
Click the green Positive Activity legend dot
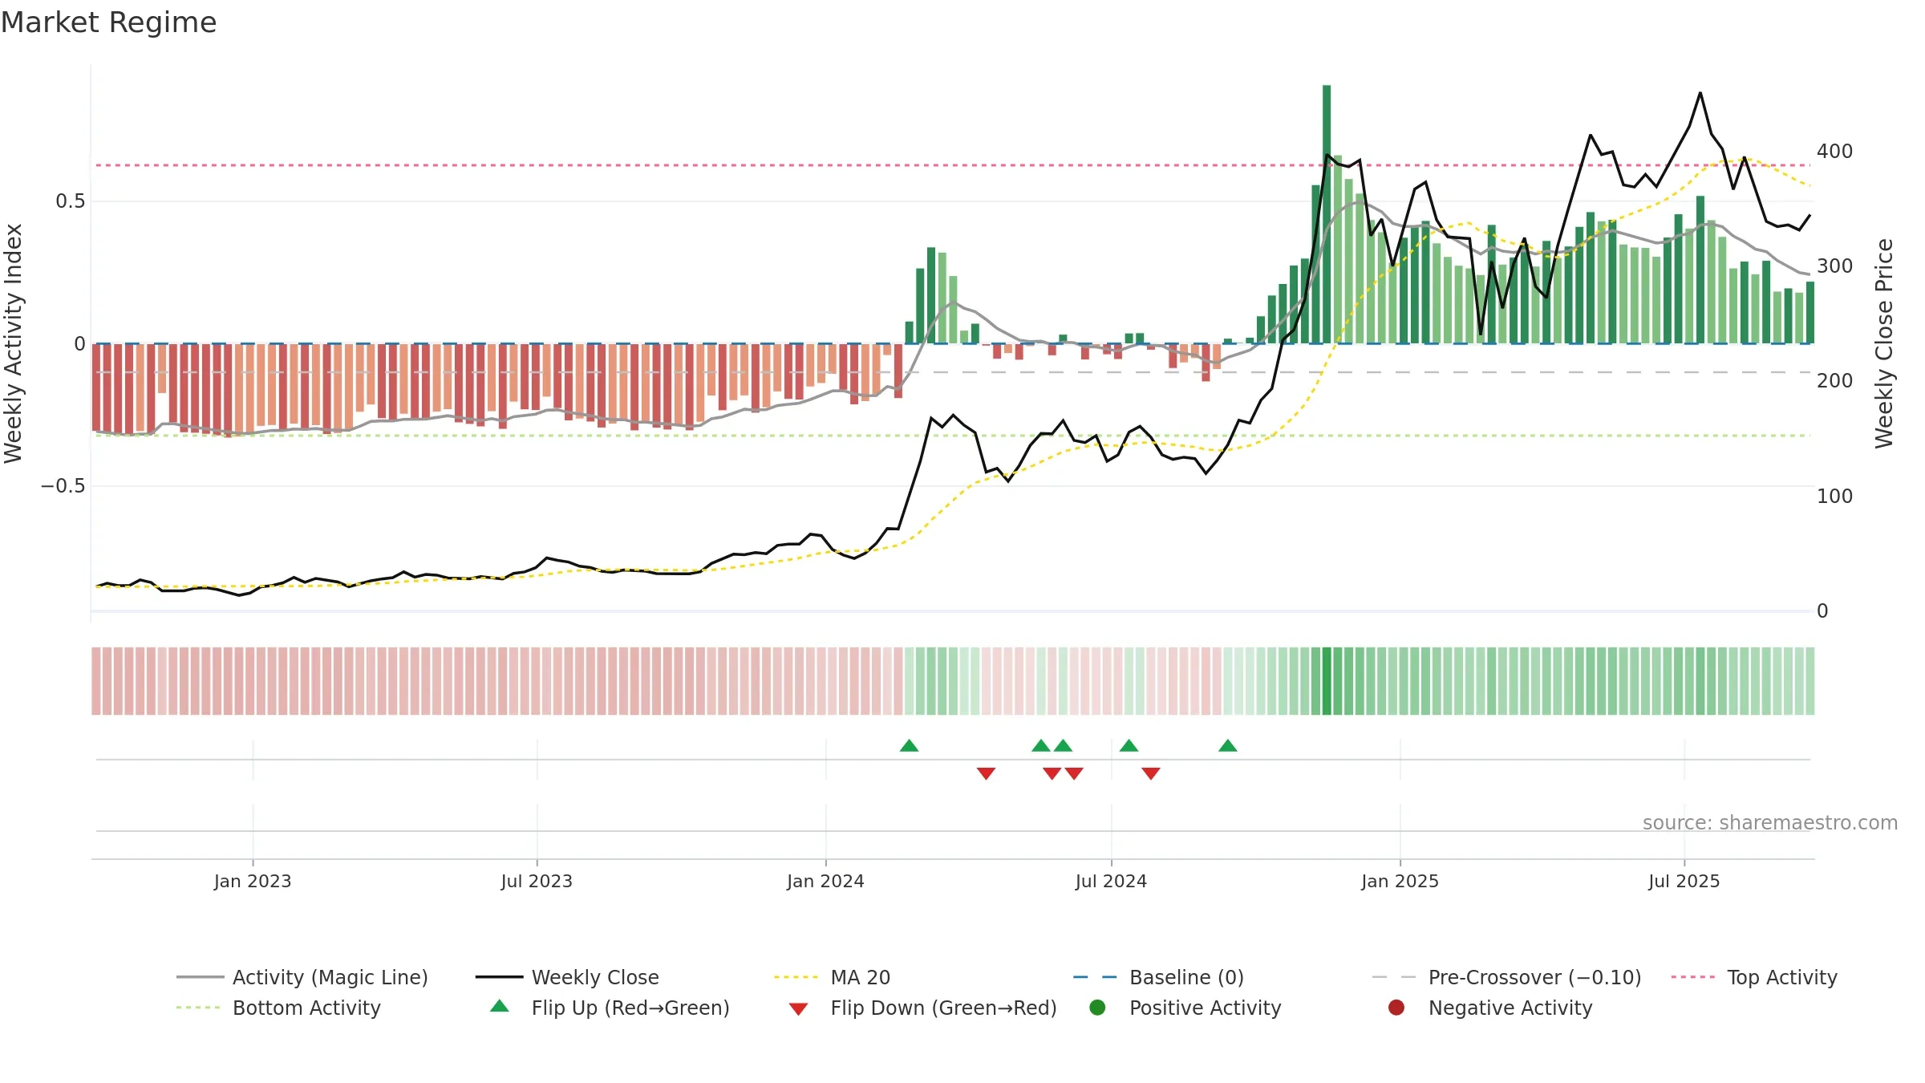coord(1097,1007)
